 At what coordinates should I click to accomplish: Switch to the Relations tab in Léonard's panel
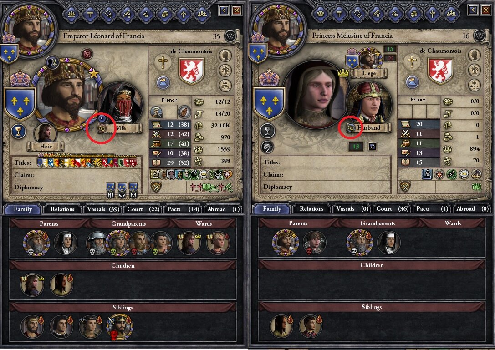(x=62, y=209)
